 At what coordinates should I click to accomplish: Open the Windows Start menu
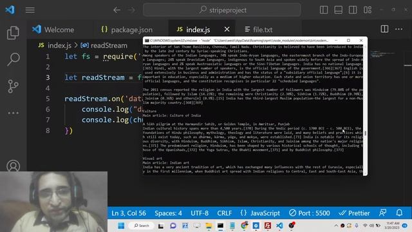pyautogui.click(x=121, y=226)
